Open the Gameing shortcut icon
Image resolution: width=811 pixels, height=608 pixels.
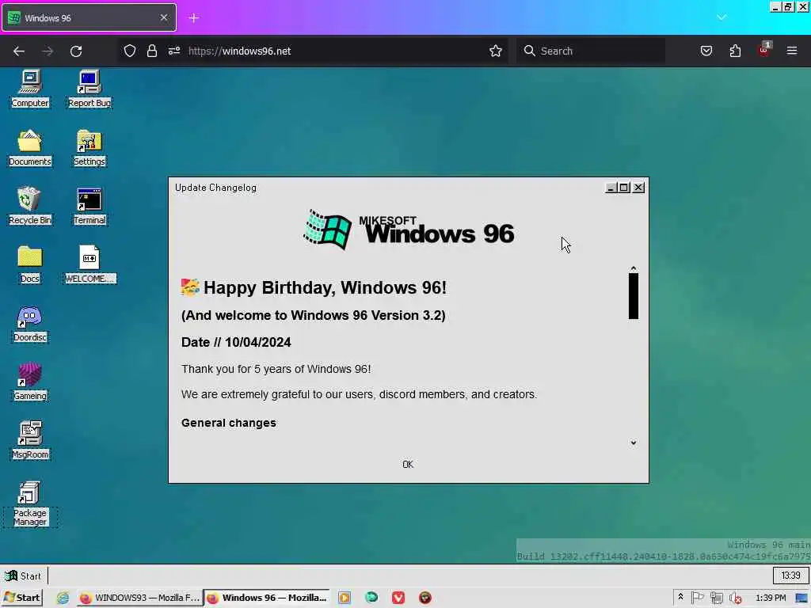(30, 382)
